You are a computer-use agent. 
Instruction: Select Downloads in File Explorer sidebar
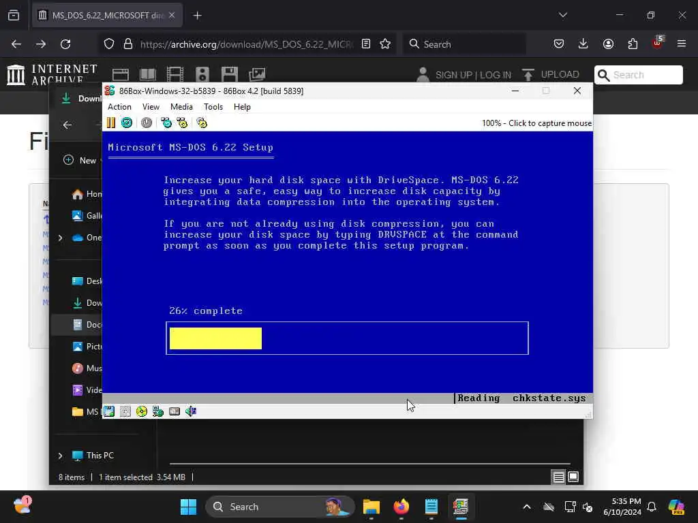(87, 303)
